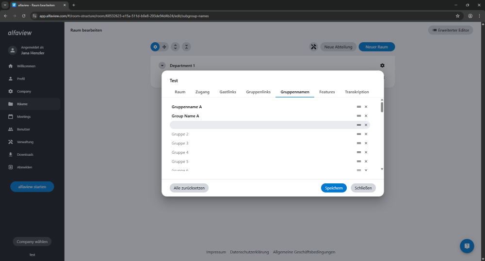Open the tools icon beside Neue Abteilung
Image resolution: width=485 pixels, height=261 pixels.
tap(314, 47)
